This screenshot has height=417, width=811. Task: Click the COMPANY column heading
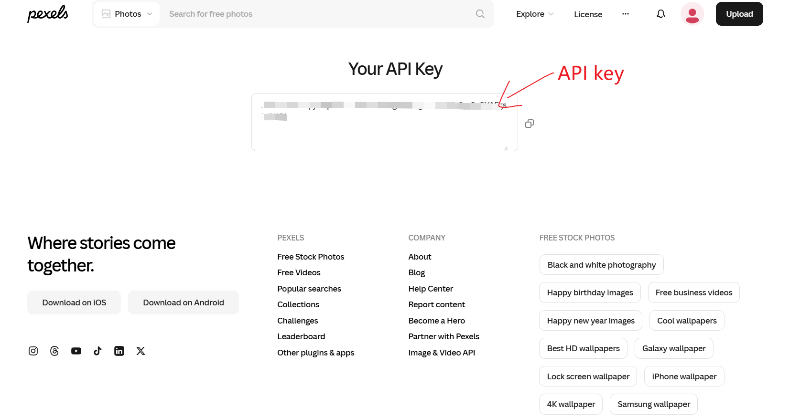[427, 238]
